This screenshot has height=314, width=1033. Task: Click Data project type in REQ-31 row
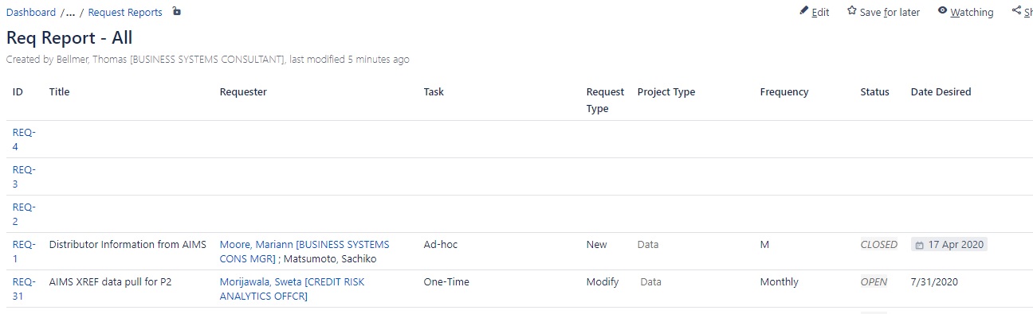(651, 282)
